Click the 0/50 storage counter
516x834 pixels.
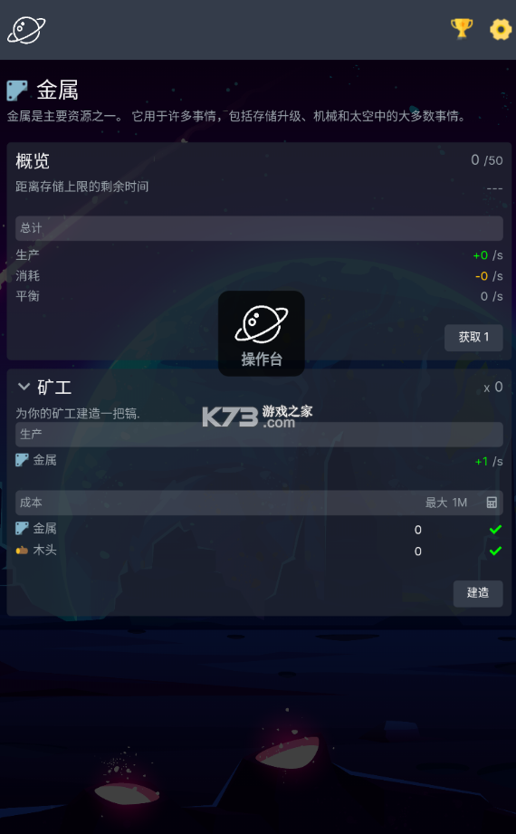[x=486, y=160]
